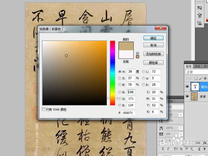Image resolution: width=208 pixels, height=156 pixels.
Task: Click 添加到色板 button
Action: point(153,54)
